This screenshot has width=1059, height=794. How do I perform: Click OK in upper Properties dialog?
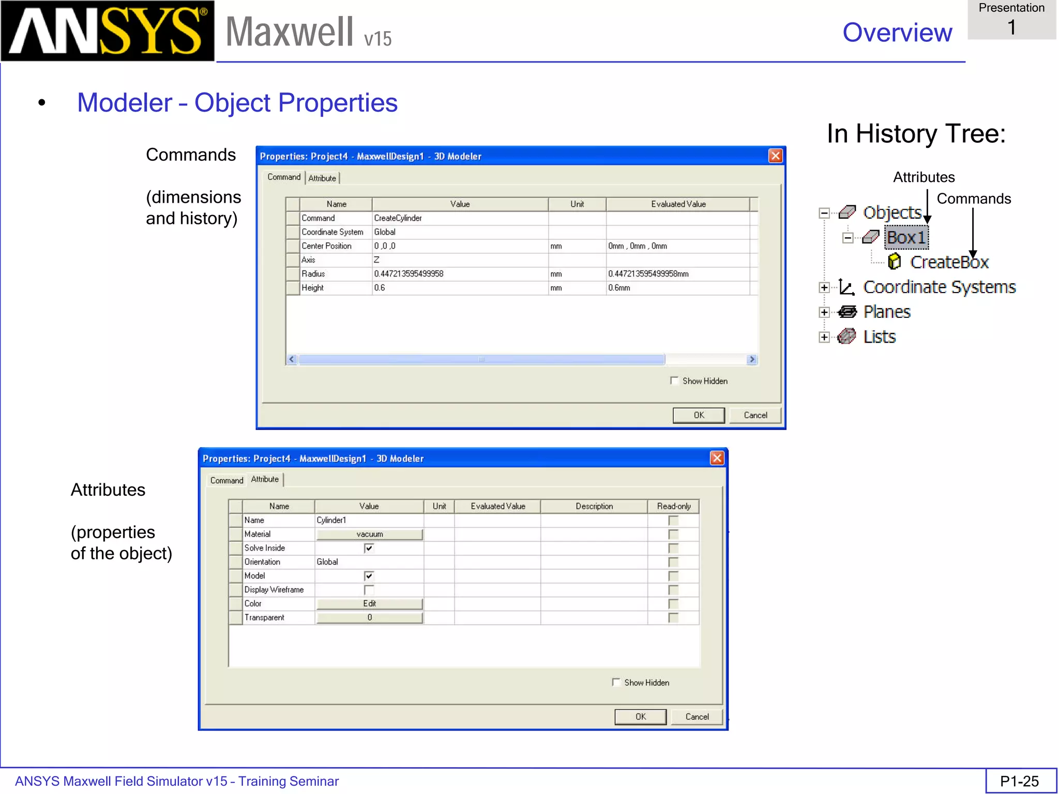pos(699,415)
